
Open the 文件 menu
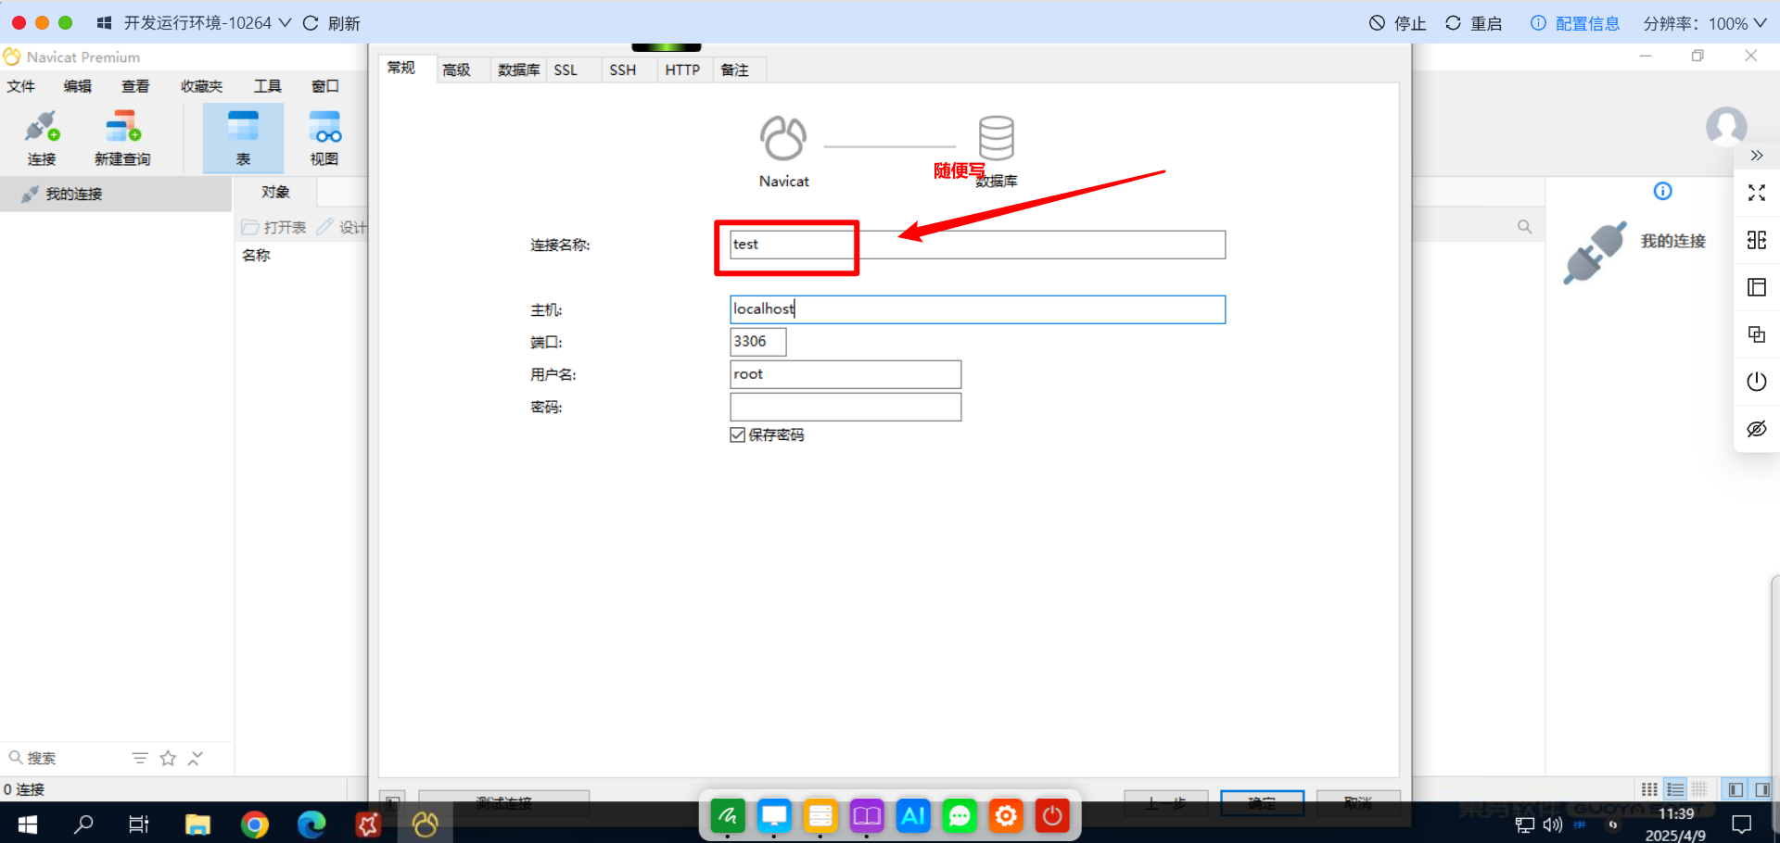click(21, 86)
